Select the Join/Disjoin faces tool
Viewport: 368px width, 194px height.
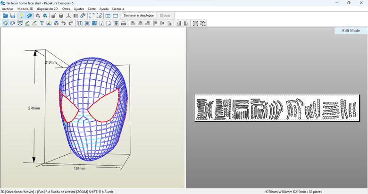click(20, 23)
